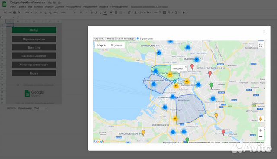The image size is (277, 159).
Task: Zoom in the map with plus button
Action: [x=261, y=130]
